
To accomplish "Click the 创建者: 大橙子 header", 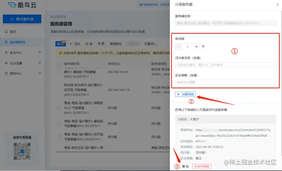I will point(225,119).
